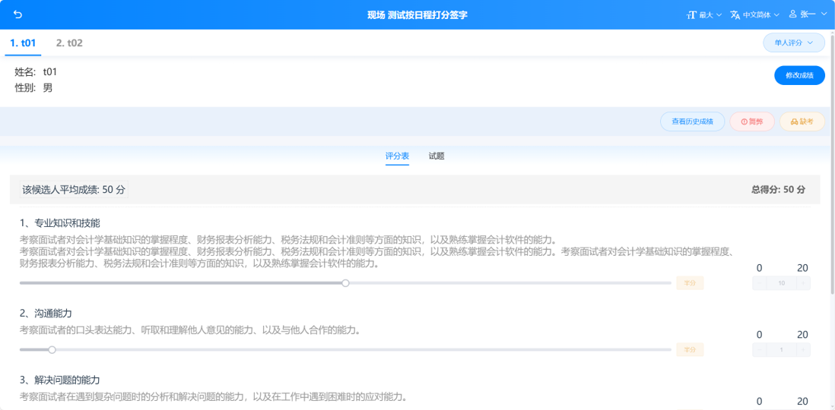Decrease professional knowledge score with minus
835x410 pixels.
[x=760, y=283]
